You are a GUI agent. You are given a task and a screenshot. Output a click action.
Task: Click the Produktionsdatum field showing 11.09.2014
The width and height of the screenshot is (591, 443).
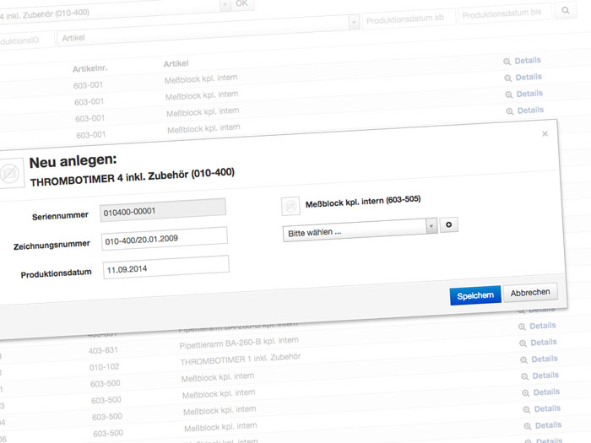[165, 267]
